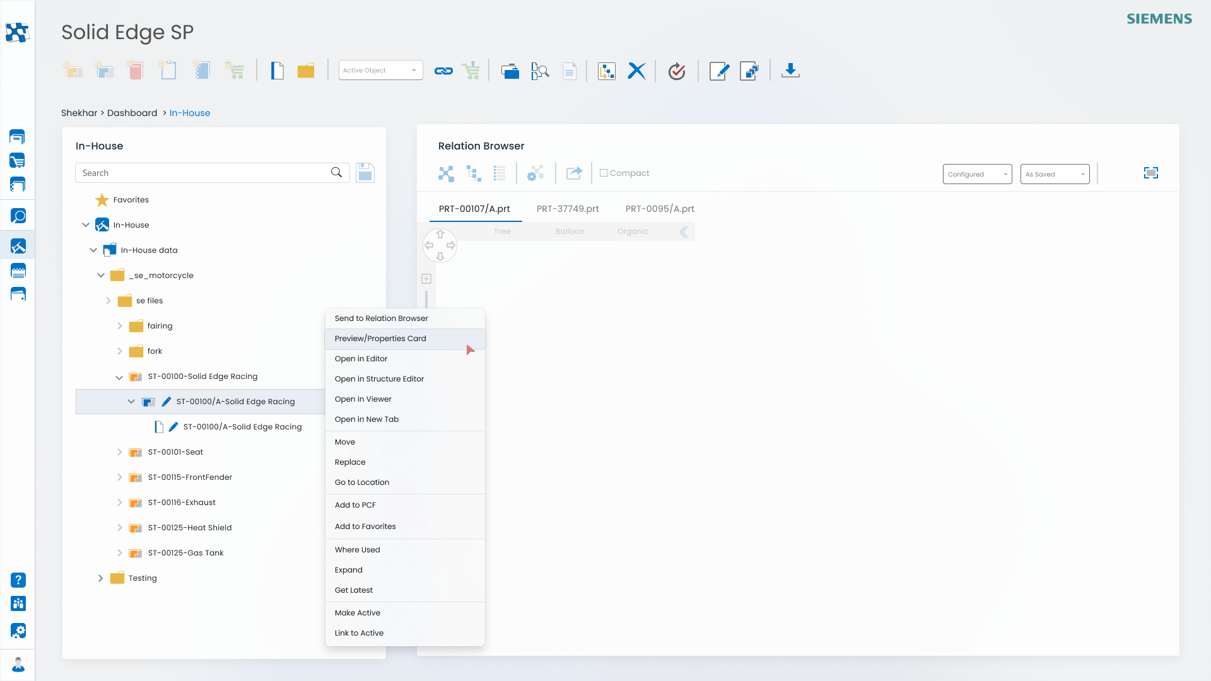Click the fit-to-screen icon in Relation Browser
Image resolution: width=1211 pixels, height=681 pixels.
[x=1151, y=173]
